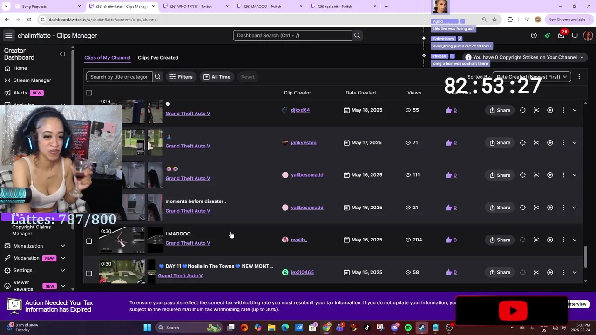Click the dashboard search magnifier button

pyautogui.click(x=357, y=35)
